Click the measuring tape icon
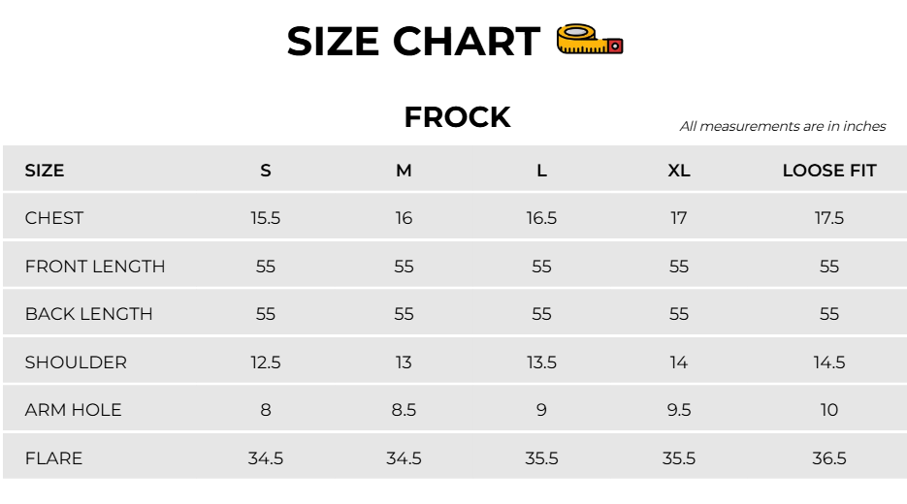 pyautogui.click(x=590, y=40)
